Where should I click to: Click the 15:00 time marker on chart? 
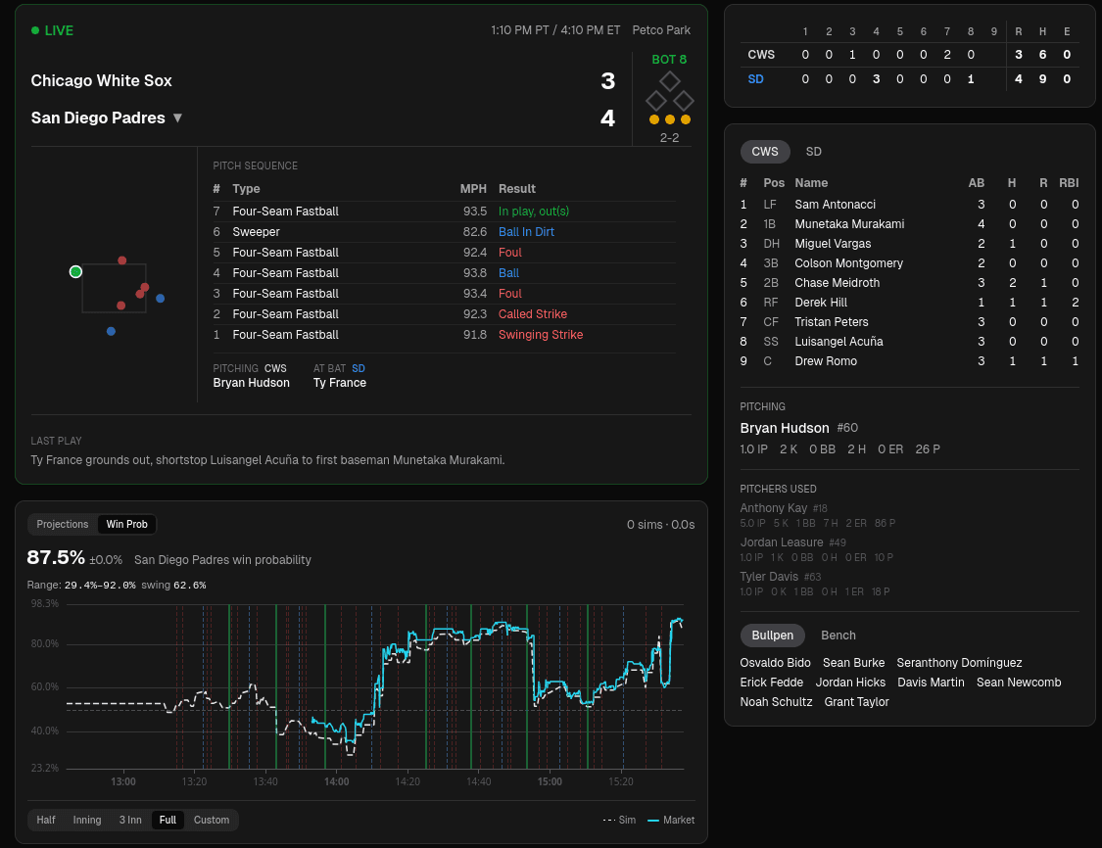(550, 782)
